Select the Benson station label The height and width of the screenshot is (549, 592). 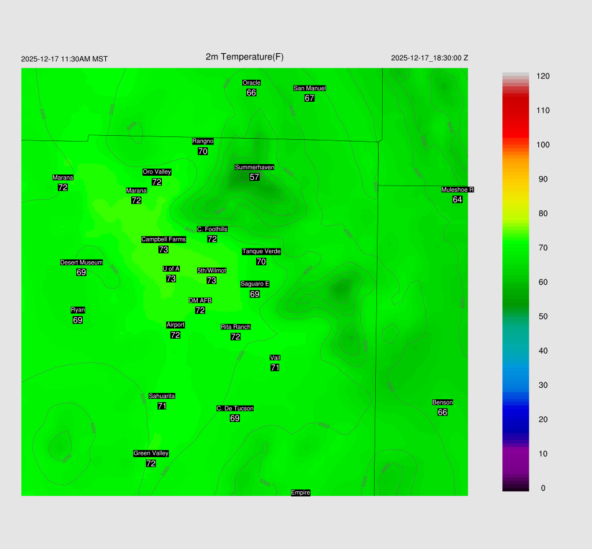(x=442, y=402)
